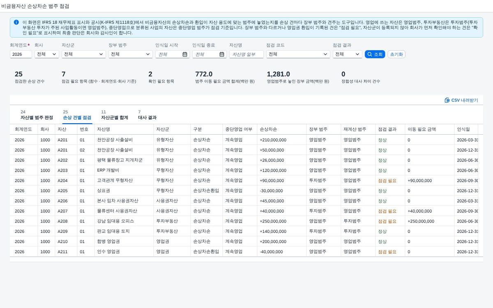The image size is (493, 308).
Task: Open calendar picker for 인식일 시작
Action: point(185,54)
